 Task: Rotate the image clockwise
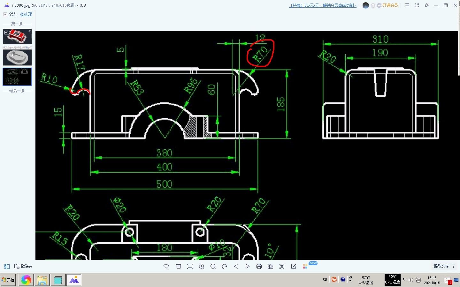point(225,266)
